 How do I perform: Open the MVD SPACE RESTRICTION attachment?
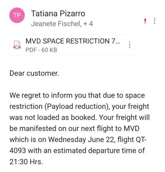[73, 41]
